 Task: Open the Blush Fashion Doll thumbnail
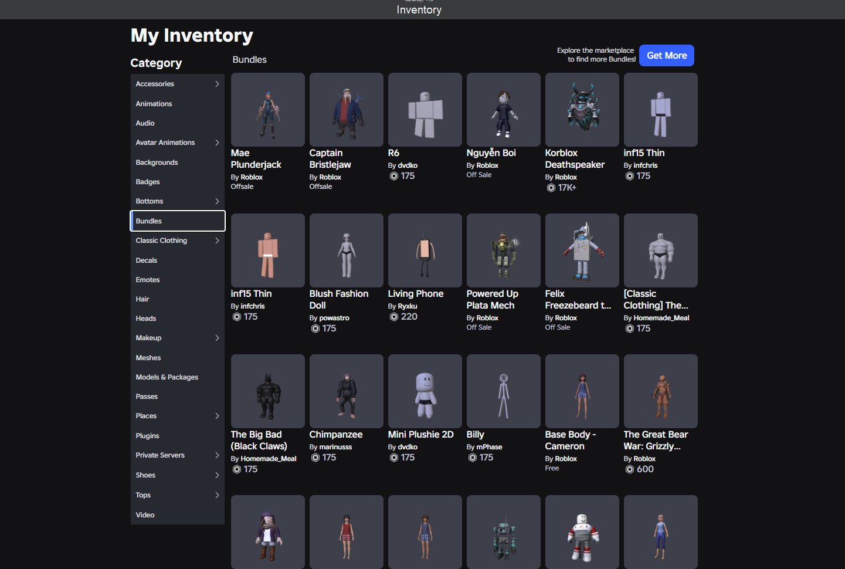(347, 250)
